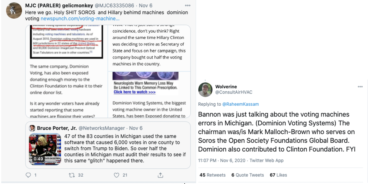
Task: View the 45 Retweets list
Action: point(212,175)
